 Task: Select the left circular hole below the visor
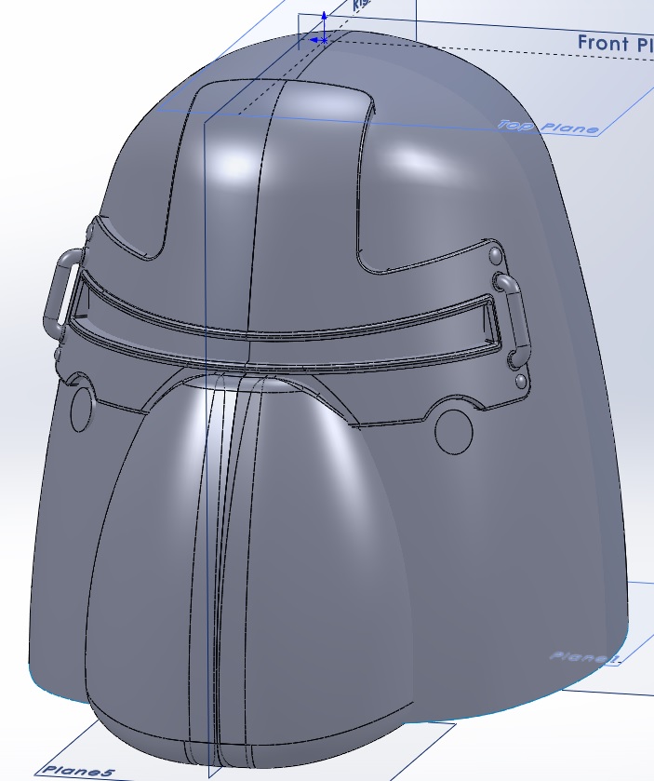(82, 410)
